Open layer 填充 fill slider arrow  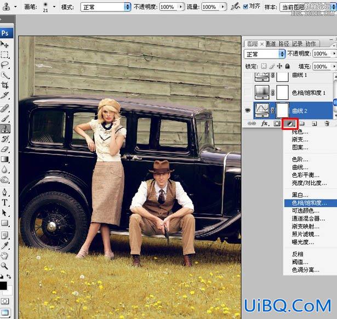334,66
